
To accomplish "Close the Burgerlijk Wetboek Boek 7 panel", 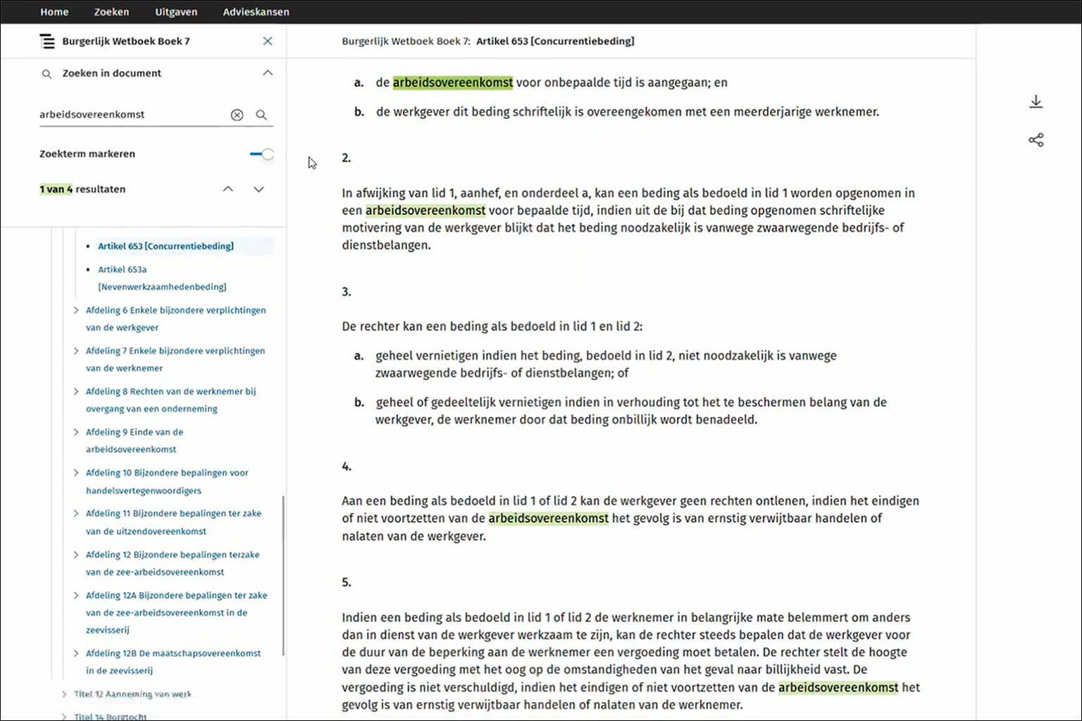I will [x=268, y=42].
